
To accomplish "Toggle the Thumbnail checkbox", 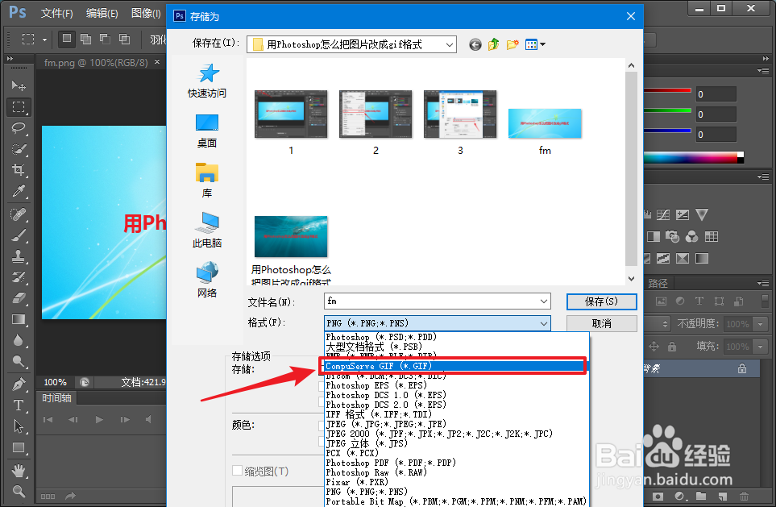I will point(238,471).
